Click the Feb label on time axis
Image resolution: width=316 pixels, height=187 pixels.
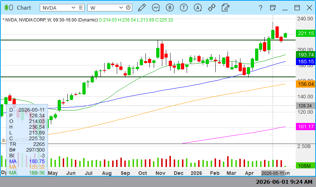[x=215, y=173]
